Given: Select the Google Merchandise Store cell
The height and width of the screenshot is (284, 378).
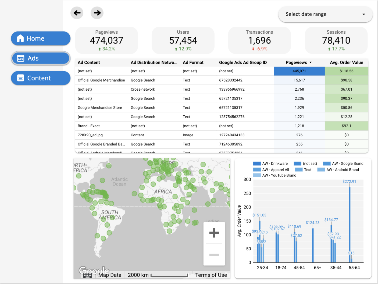Looking at the screenshot, I should (100, 108).
